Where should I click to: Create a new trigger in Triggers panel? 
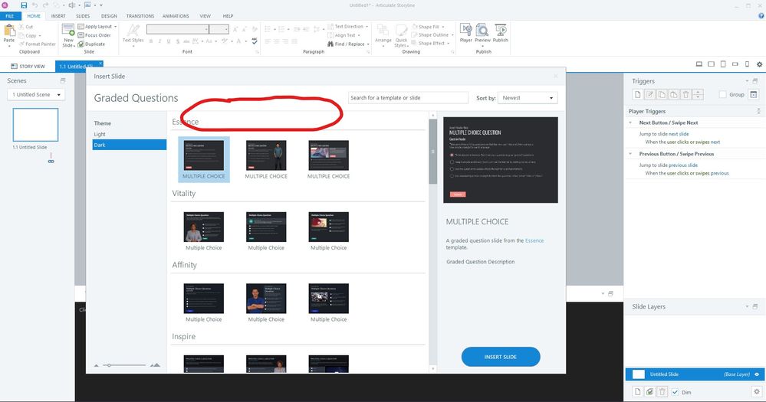(x=636, y=94)
